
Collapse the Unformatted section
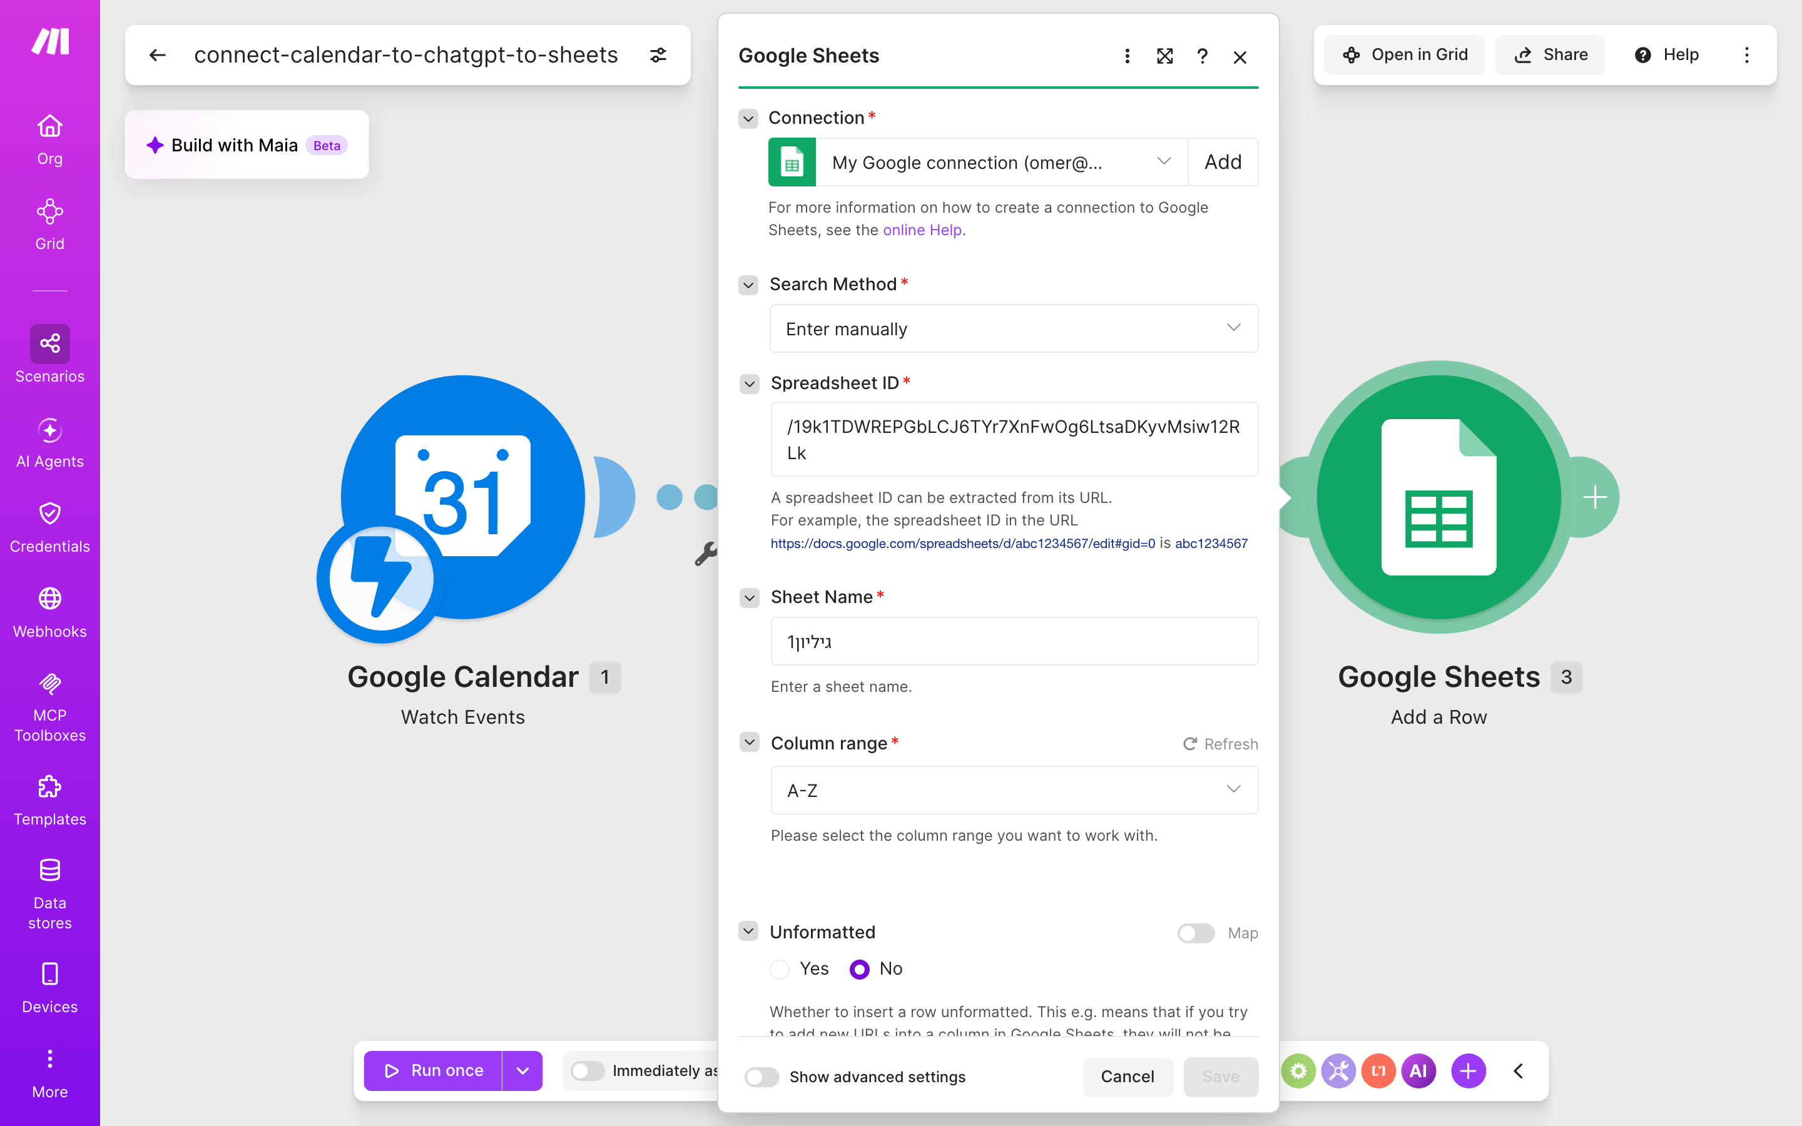pyautogui.click(x=748, y=931)
